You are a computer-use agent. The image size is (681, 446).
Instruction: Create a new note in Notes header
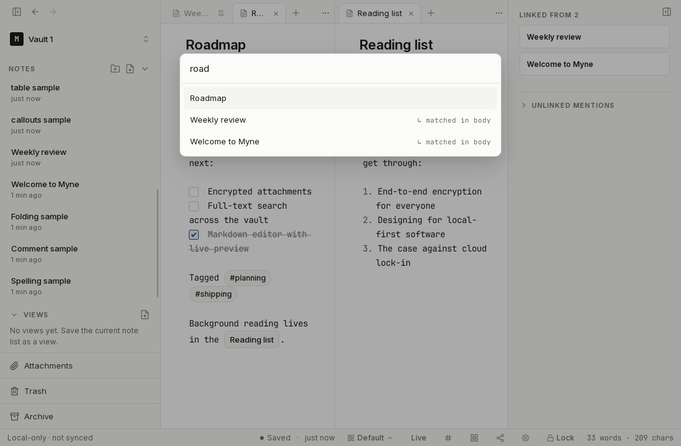coord(130,69)
